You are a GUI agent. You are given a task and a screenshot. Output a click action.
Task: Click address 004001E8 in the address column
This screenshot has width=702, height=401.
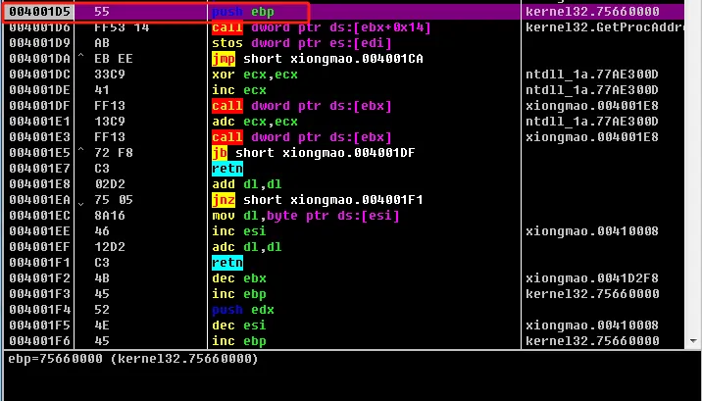point(40,184)
